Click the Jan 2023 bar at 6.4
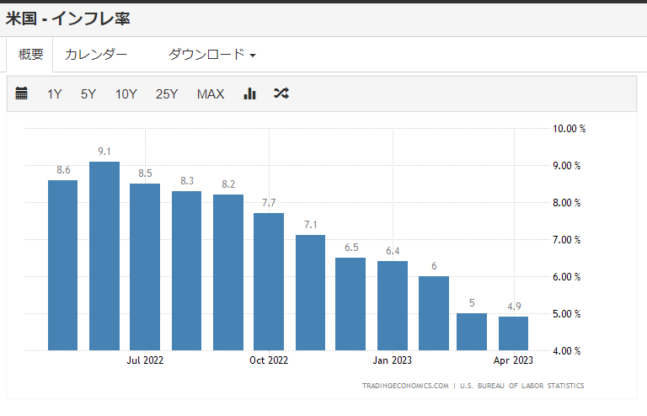 393,306
